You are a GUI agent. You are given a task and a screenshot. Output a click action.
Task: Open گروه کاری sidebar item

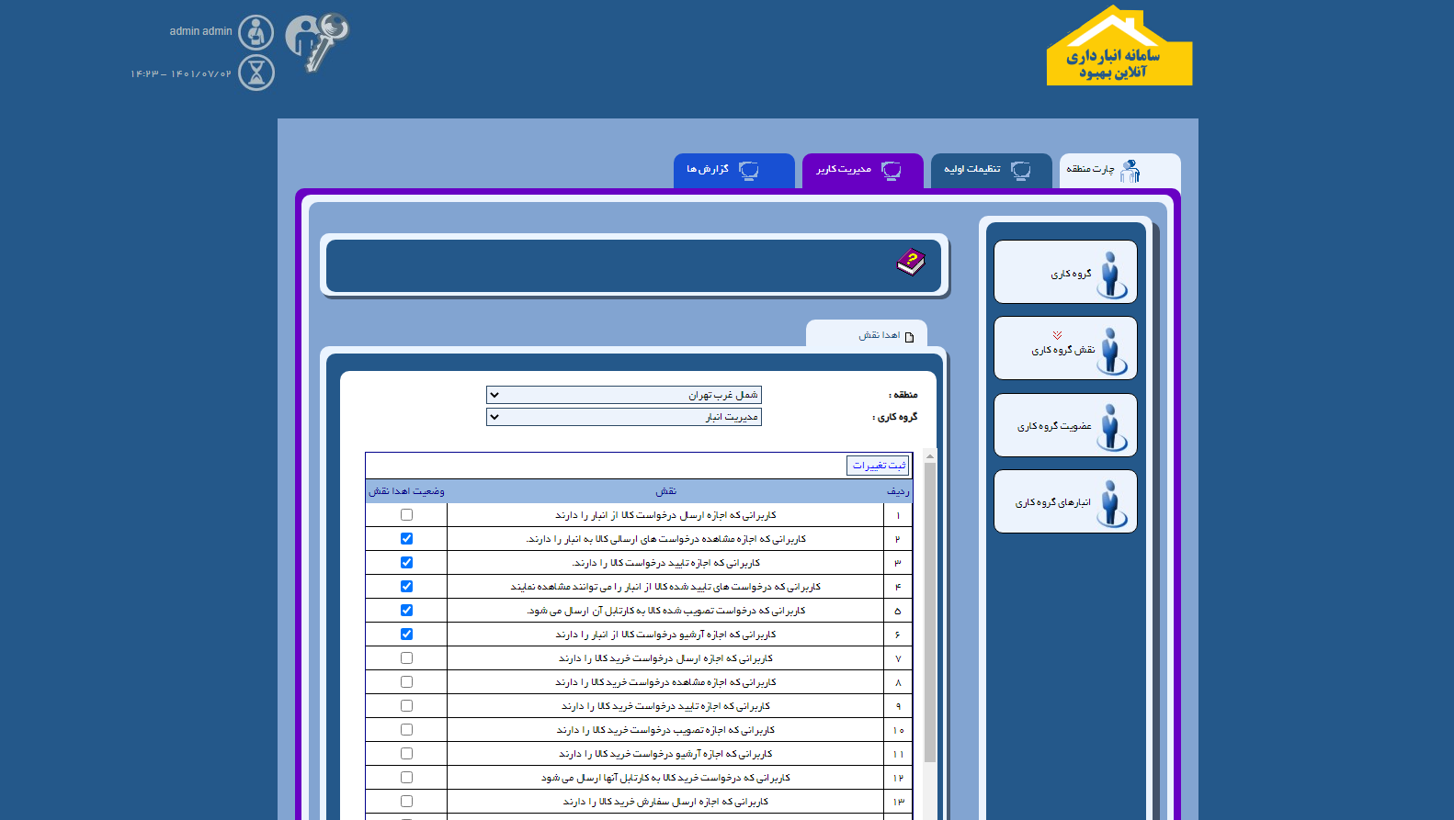click(x=1065, y=273)
